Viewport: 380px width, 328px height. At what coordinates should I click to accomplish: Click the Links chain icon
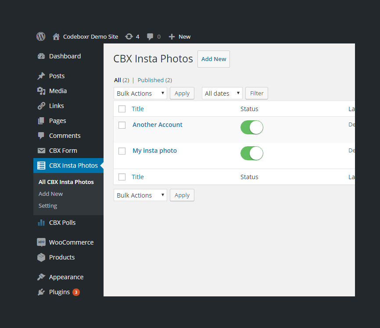41,106
